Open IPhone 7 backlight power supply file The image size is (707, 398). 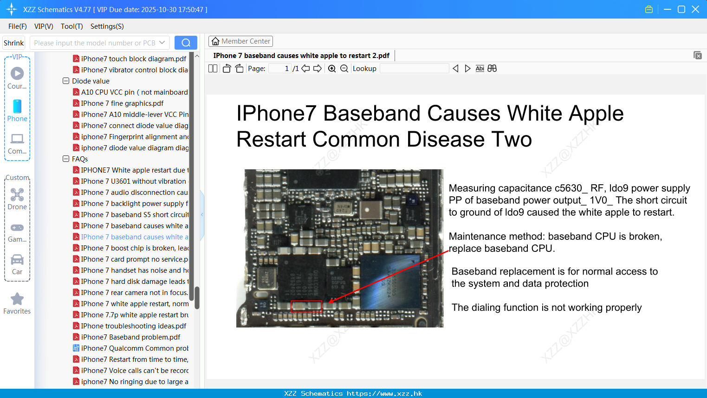[x=131, y=203]
